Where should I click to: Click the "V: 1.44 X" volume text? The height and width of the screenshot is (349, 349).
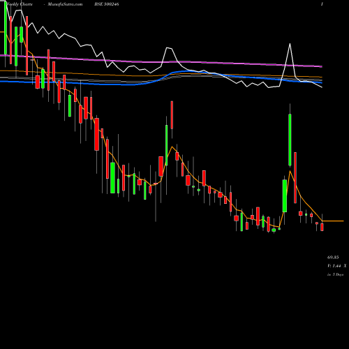point(336,266)
